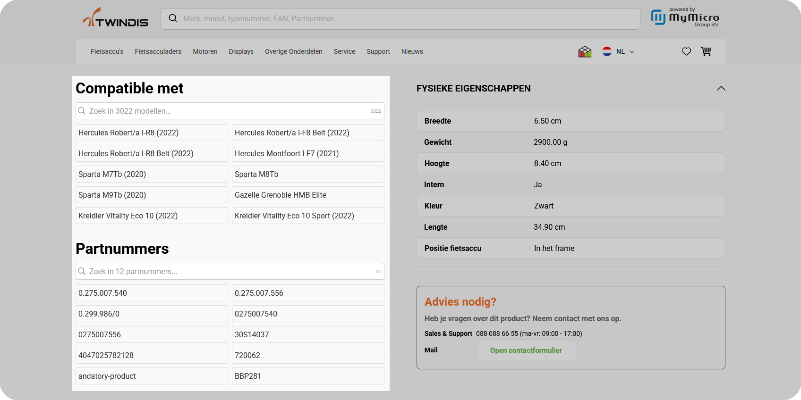The height and width of the screenshot is (400, 801).
Task: Open Displays menu
Action: click(241, 51)
